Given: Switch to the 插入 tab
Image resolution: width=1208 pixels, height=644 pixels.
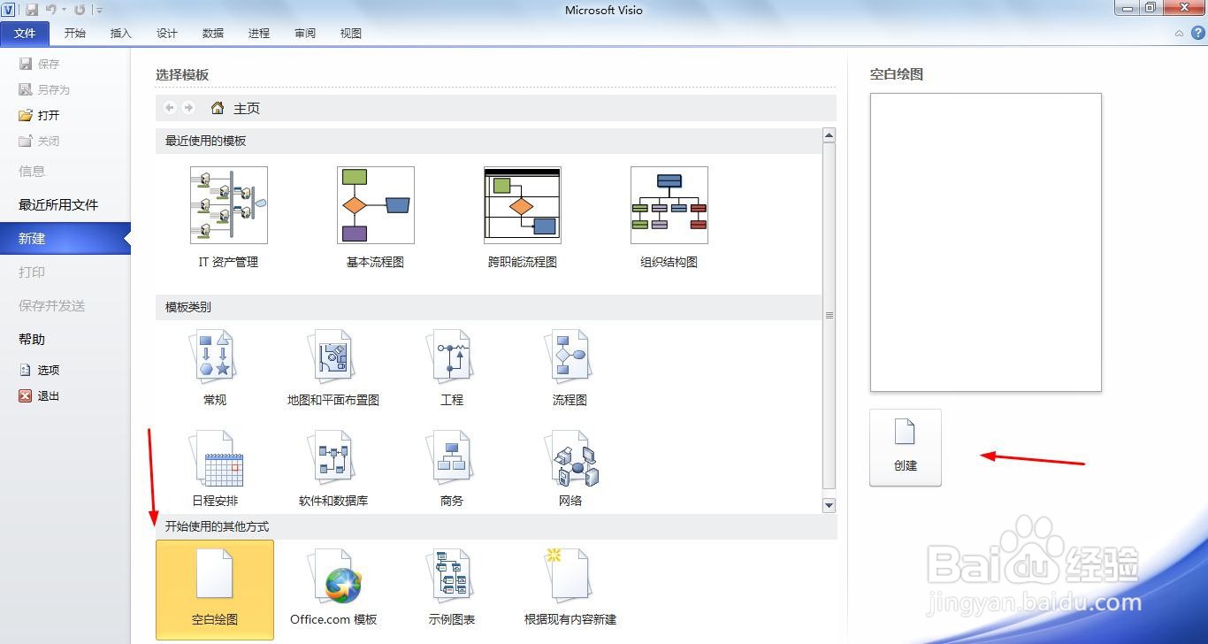Looking at the screenshot, I should tap(121, 34).
